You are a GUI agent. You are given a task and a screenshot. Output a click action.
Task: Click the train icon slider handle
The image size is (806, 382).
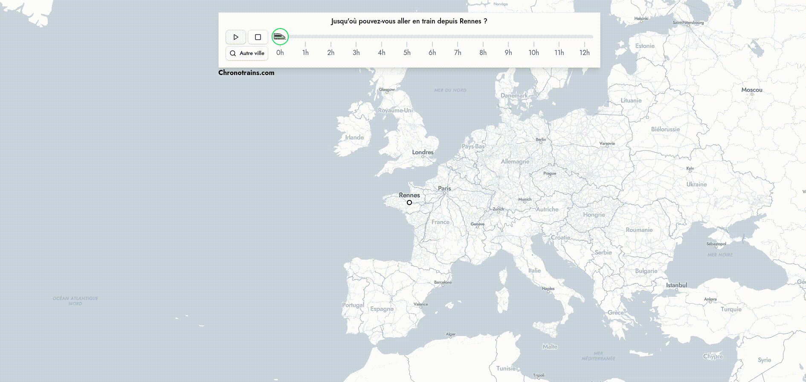[x=280, y=37]
